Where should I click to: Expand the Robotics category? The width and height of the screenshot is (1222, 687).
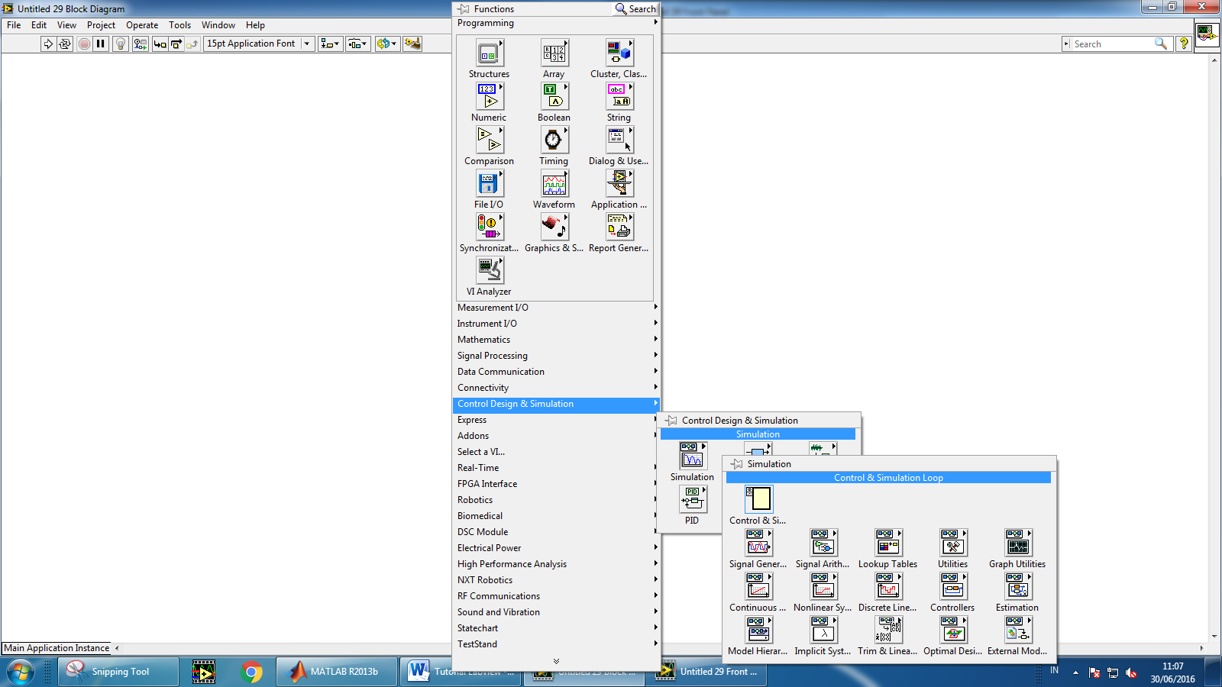click(557, 500)
